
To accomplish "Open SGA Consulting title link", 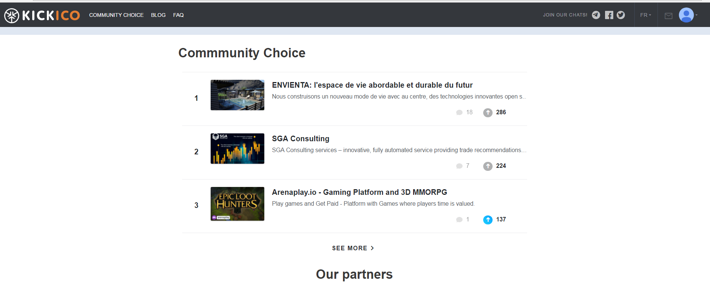I will click(301, 139).
